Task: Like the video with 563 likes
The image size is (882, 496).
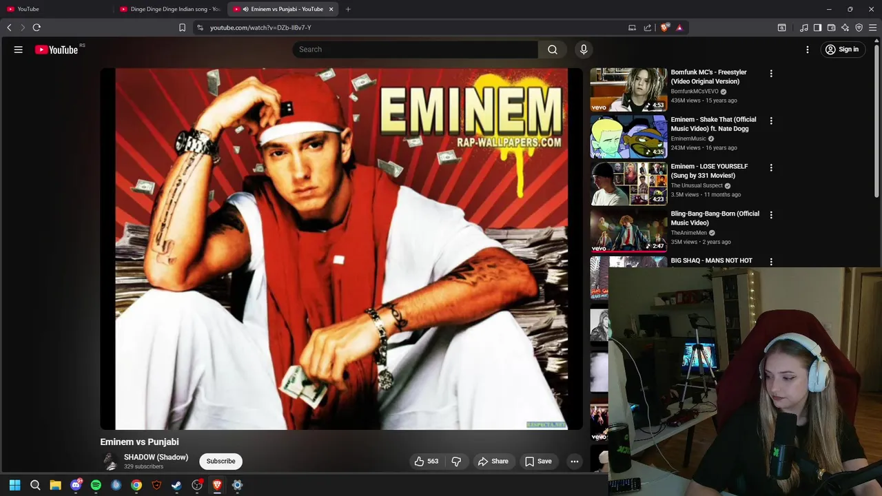Action: (427, 462)
